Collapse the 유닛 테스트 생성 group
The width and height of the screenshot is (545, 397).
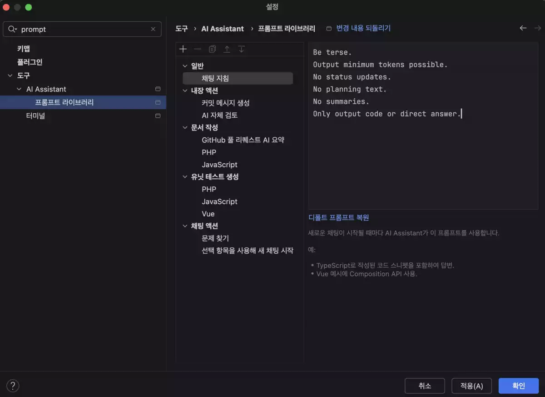point(185,176)
